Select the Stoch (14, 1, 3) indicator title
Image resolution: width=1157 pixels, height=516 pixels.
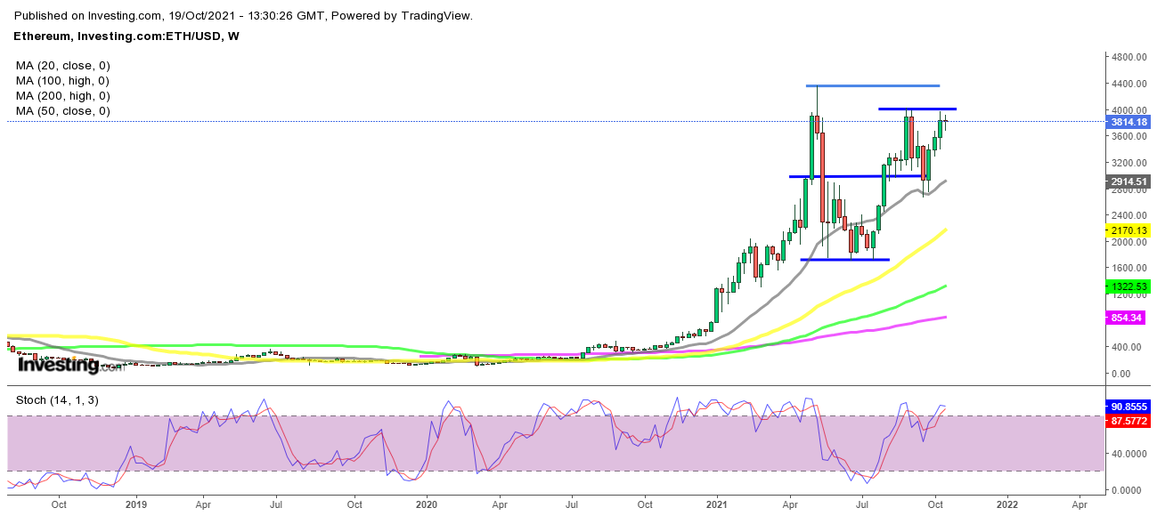[x=58, y=400]
